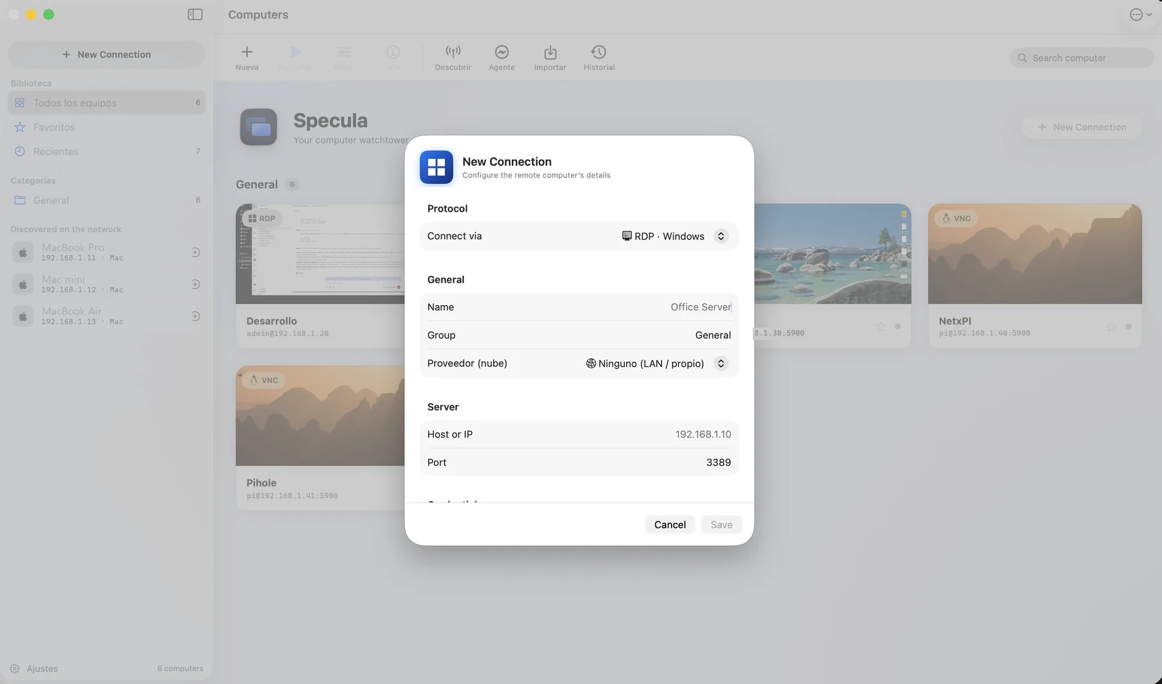Open the Agente toolbar item
This screenshot has width=1162, height=684.
pos(502,57)
